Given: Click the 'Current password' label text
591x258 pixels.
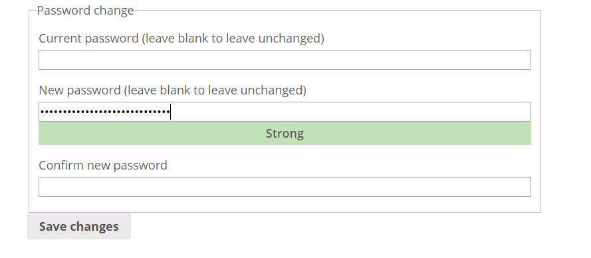Looking at the screenshot, I should [88, 39].
